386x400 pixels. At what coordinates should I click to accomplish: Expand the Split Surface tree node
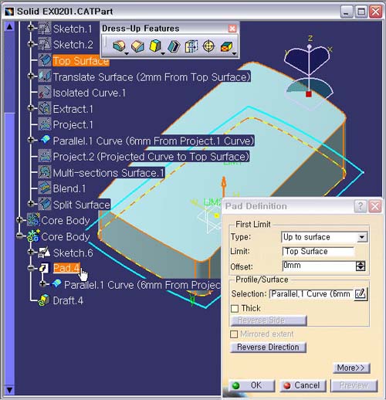coord(31,204)
